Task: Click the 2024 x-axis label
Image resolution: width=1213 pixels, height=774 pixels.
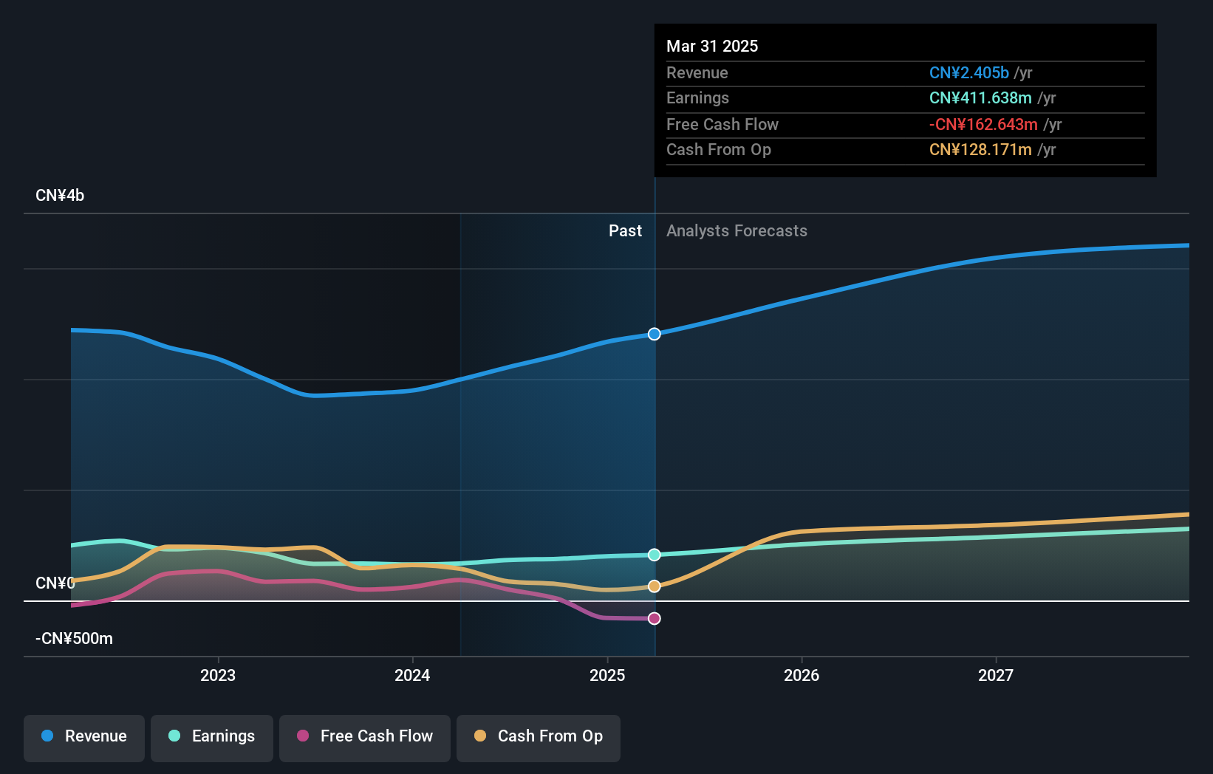Action: click(412, 675)
